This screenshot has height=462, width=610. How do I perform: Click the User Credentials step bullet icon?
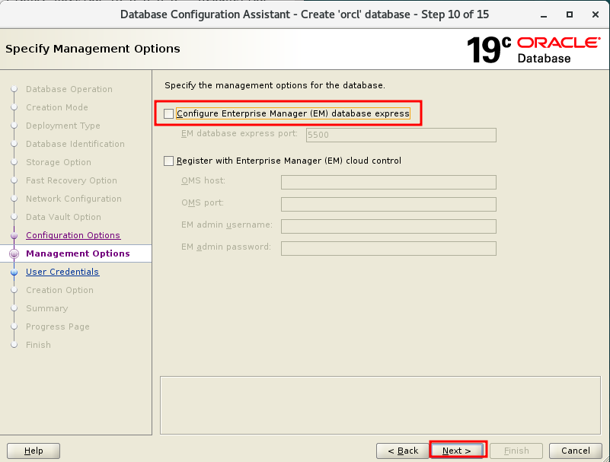pyautogui.click(x=14, y=272)
